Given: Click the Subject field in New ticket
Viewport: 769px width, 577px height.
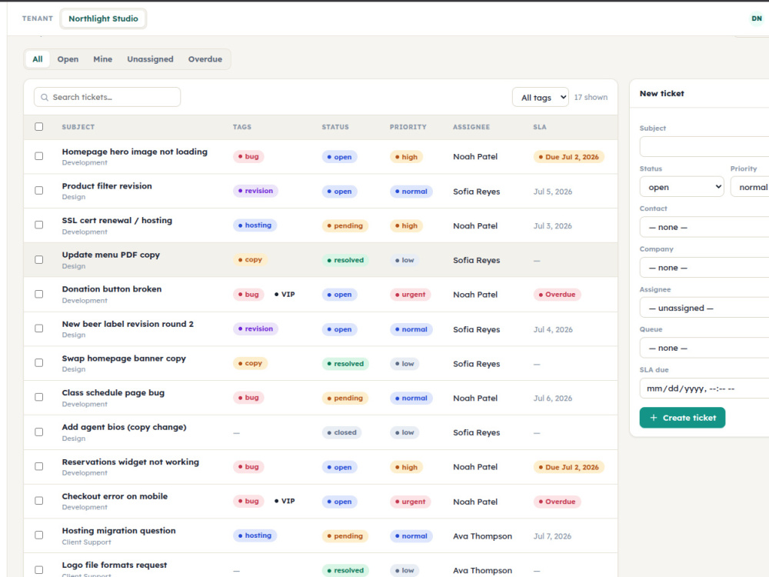Looking at the screenshot, I should point(704,147).
